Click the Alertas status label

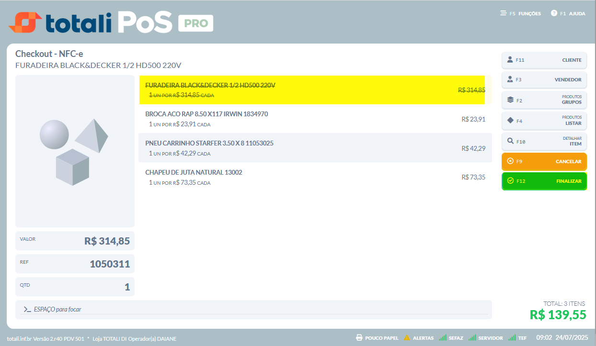pyautogui.click(x=423, y=338)
